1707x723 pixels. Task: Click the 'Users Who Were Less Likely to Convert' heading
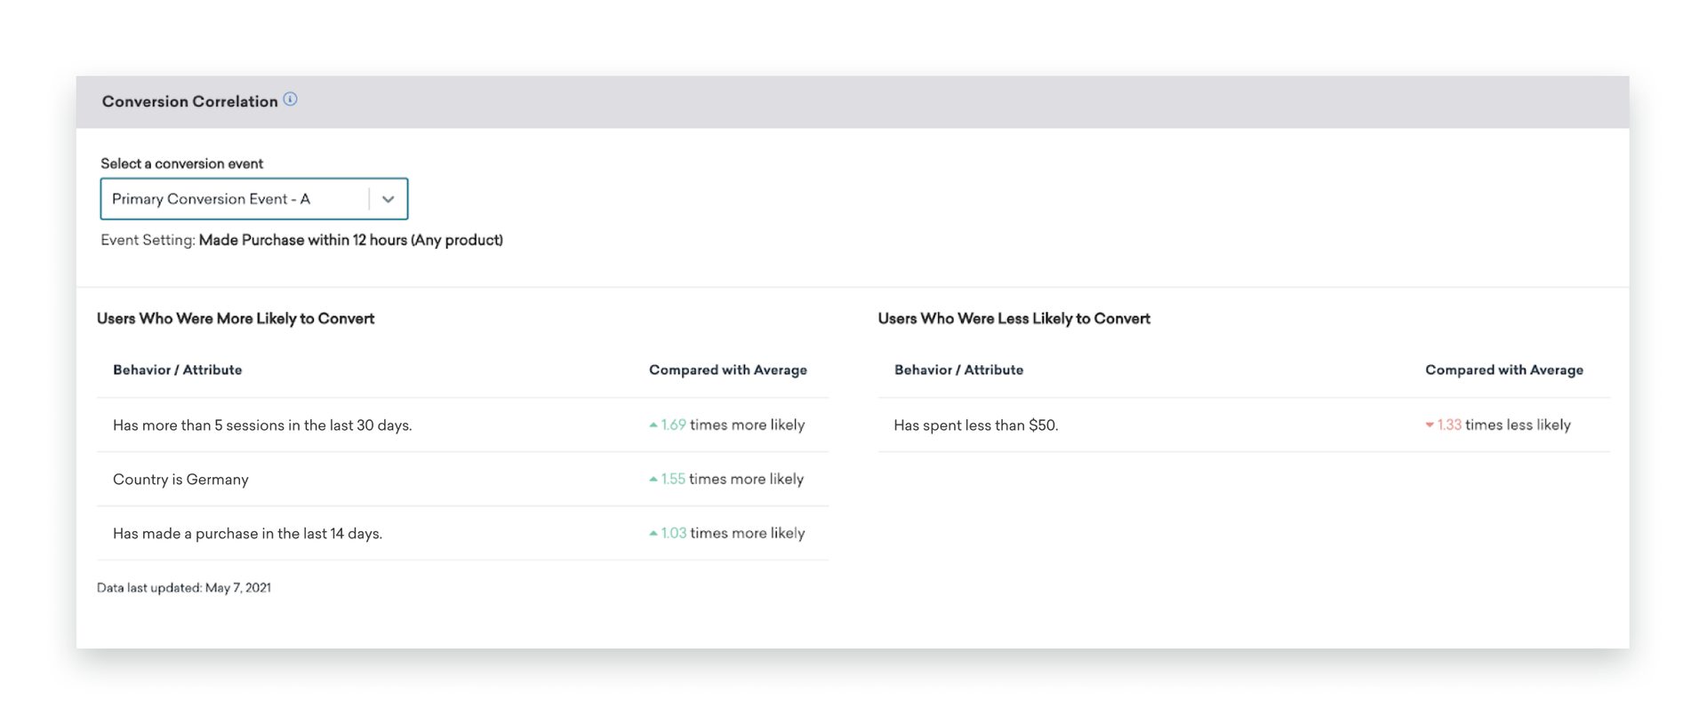(x=1014, y=319)
